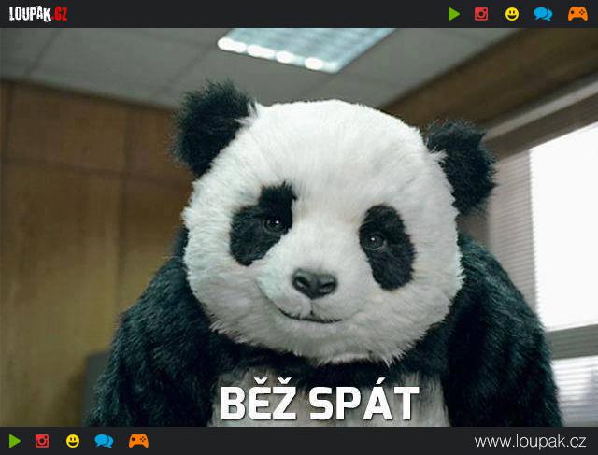Click the orange gamepad icon in bottom bar

click(x=138, y=441)
